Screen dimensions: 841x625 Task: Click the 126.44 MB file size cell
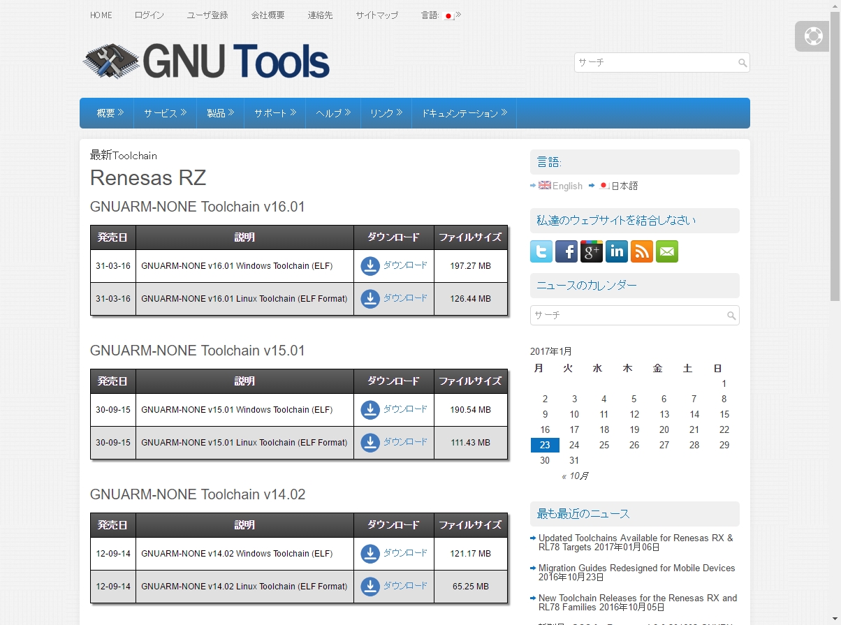coord(471,299)
